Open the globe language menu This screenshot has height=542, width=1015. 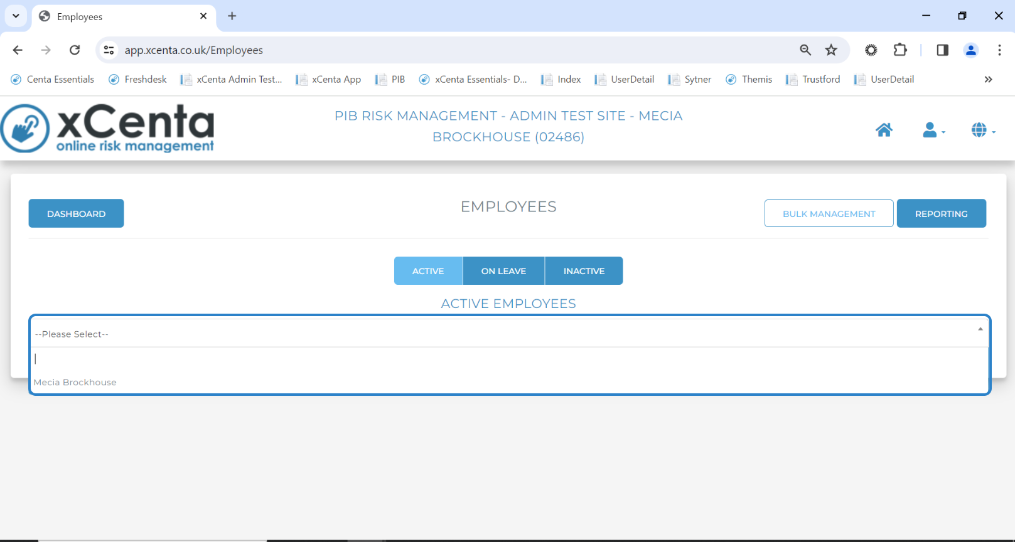tap(983, 130)
